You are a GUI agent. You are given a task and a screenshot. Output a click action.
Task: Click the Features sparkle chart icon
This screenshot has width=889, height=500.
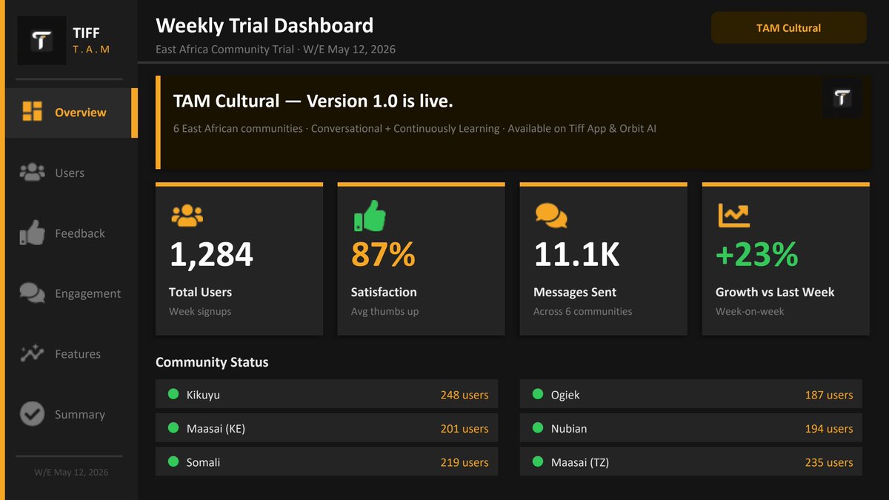32,353
